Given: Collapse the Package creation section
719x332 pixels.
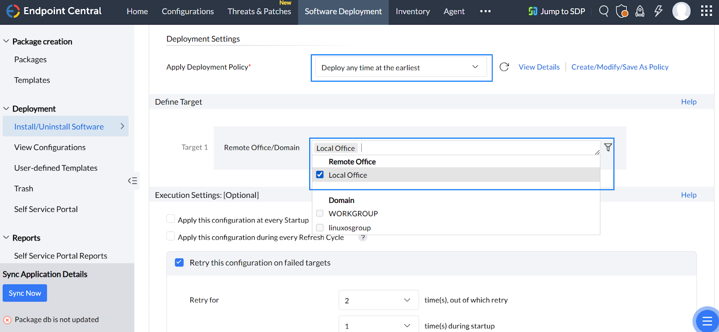Looking at the screenshot, I should [x=6, y=41].
